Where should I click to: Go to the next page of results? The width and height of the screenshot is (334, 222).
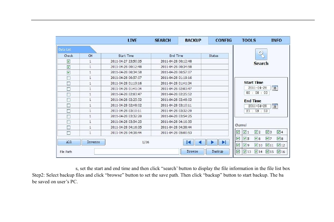(x=212, y=142)
